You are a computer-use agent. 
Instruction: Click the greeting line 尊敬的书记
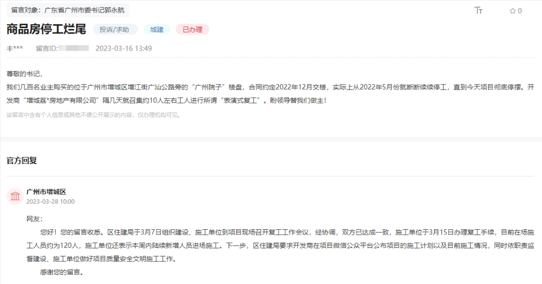(x=25, y=74)
